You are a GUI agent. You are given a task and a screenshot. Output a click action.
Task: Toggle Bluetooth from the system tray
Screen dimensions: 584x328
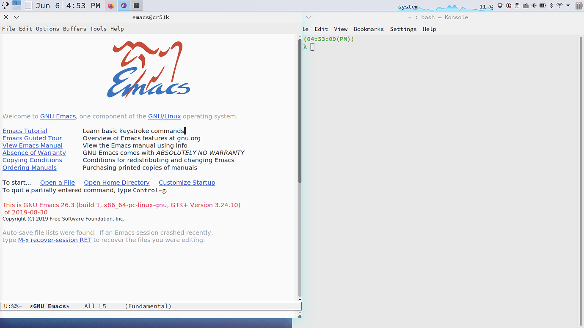551,5
